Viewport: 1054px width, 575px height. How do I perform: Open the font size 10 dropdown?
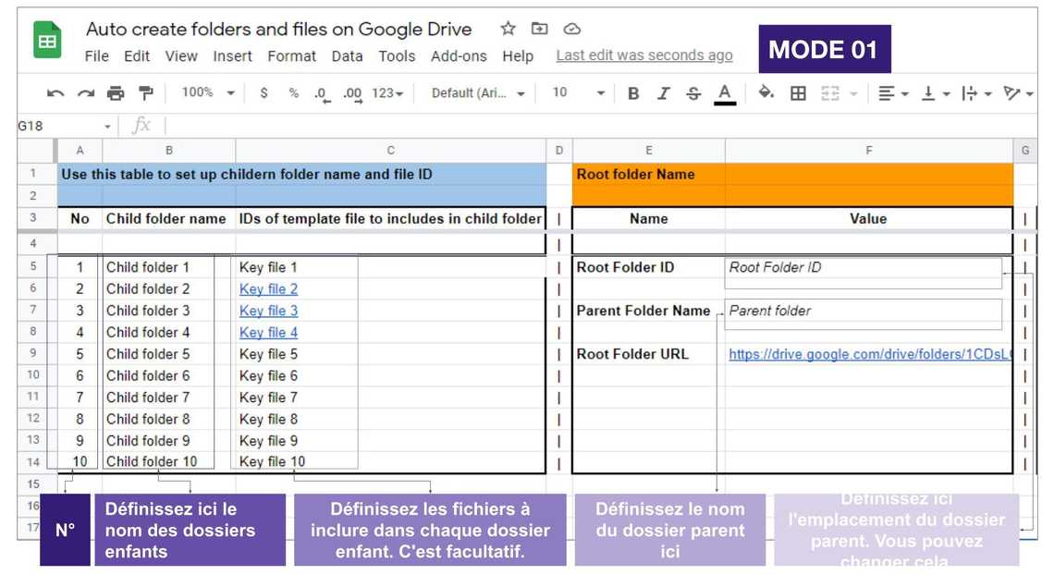[x=578, y=93]
